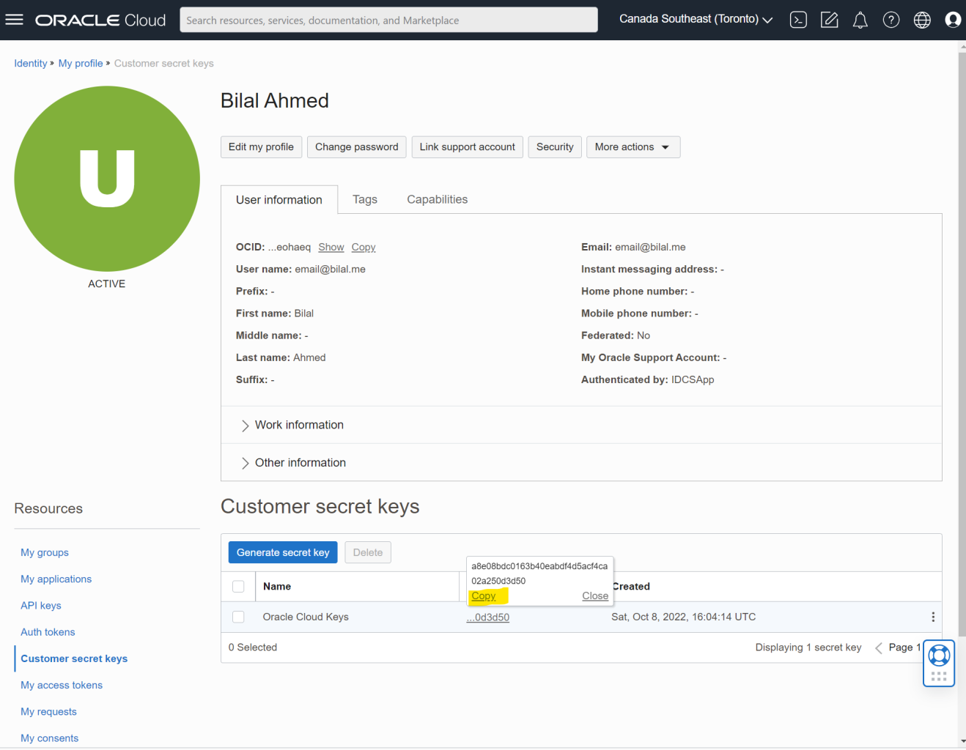Image resolution: width=966 pixels, height=750 pixels.
Task: Focus the search resources input field
Action: coord(388,20)
